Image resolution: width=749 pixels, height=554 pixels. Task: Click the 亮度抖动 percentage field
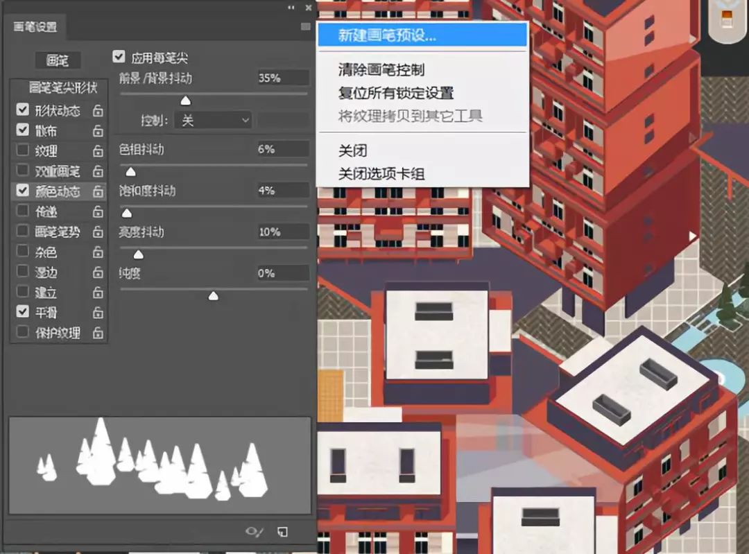(282, 232)
